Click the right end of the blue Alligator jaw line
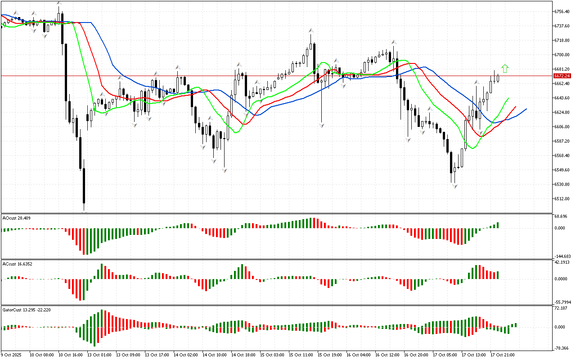This screenshot has height=360, width=576. pyautogui.click(x=526, y=109)
